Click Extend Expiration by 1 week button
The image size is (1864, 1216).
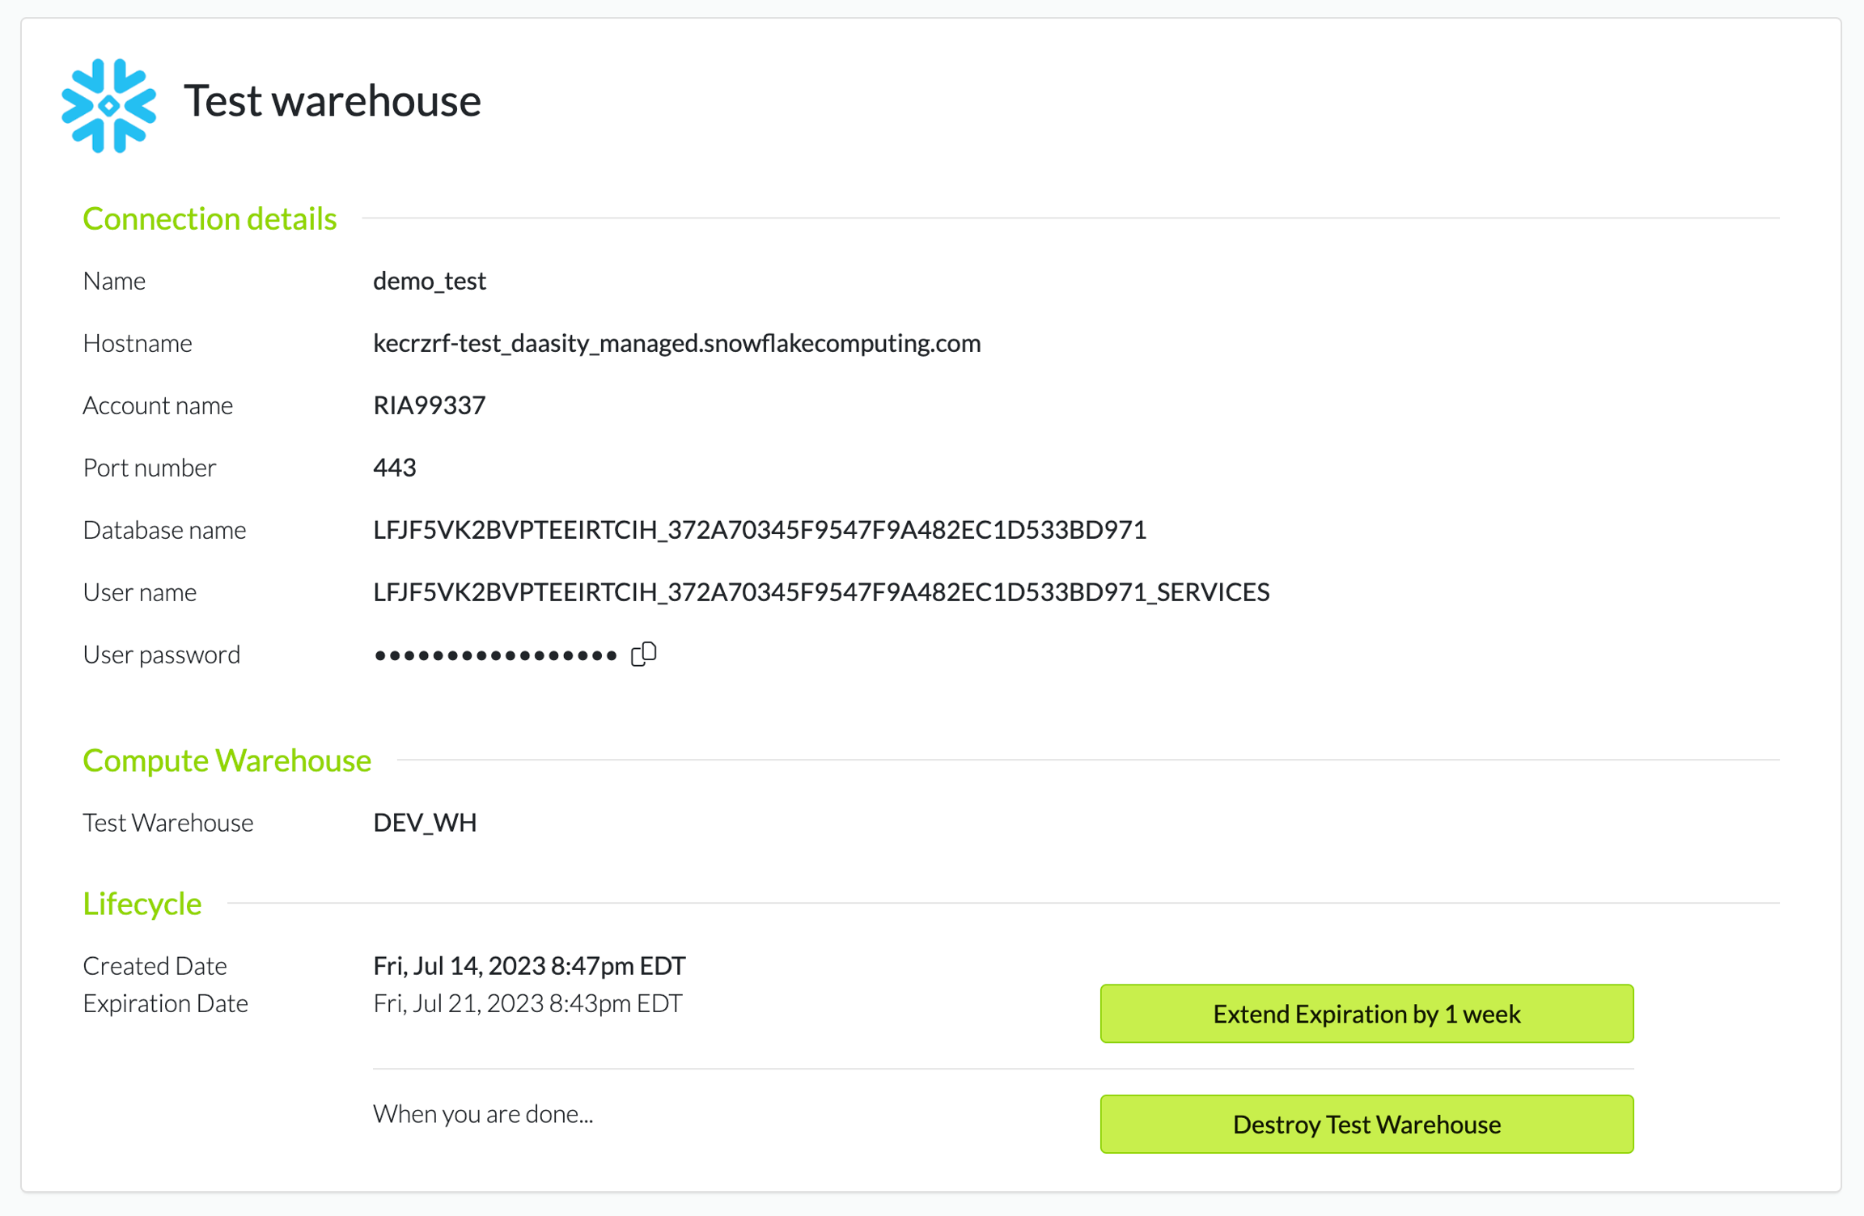pos(1366,1014)
